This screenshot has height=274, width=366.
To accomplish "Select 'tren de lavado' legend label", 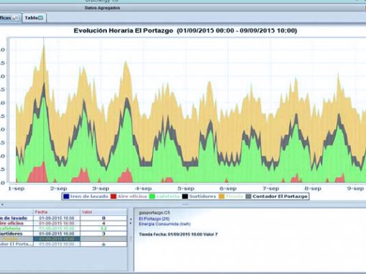I will coord(89,197).
